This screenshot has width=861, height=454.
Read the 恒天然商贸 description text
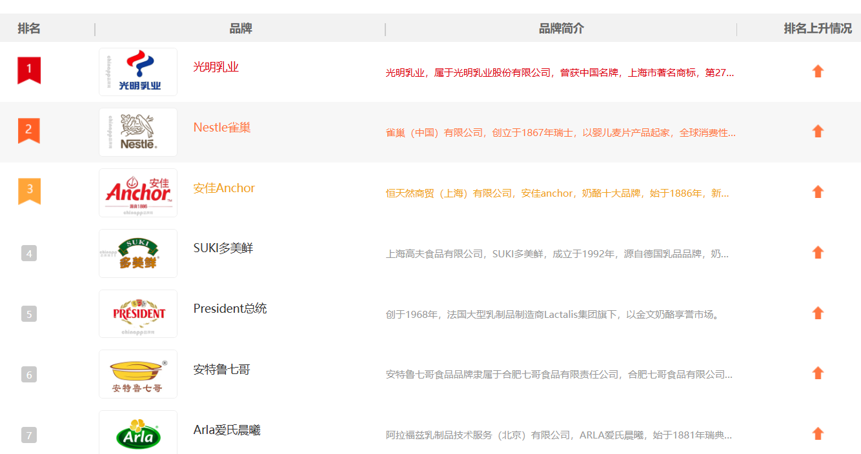[558, 193]
